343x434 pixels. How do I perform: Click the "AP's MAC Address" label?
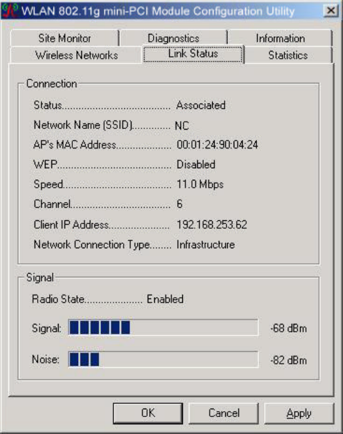[75, 145]
